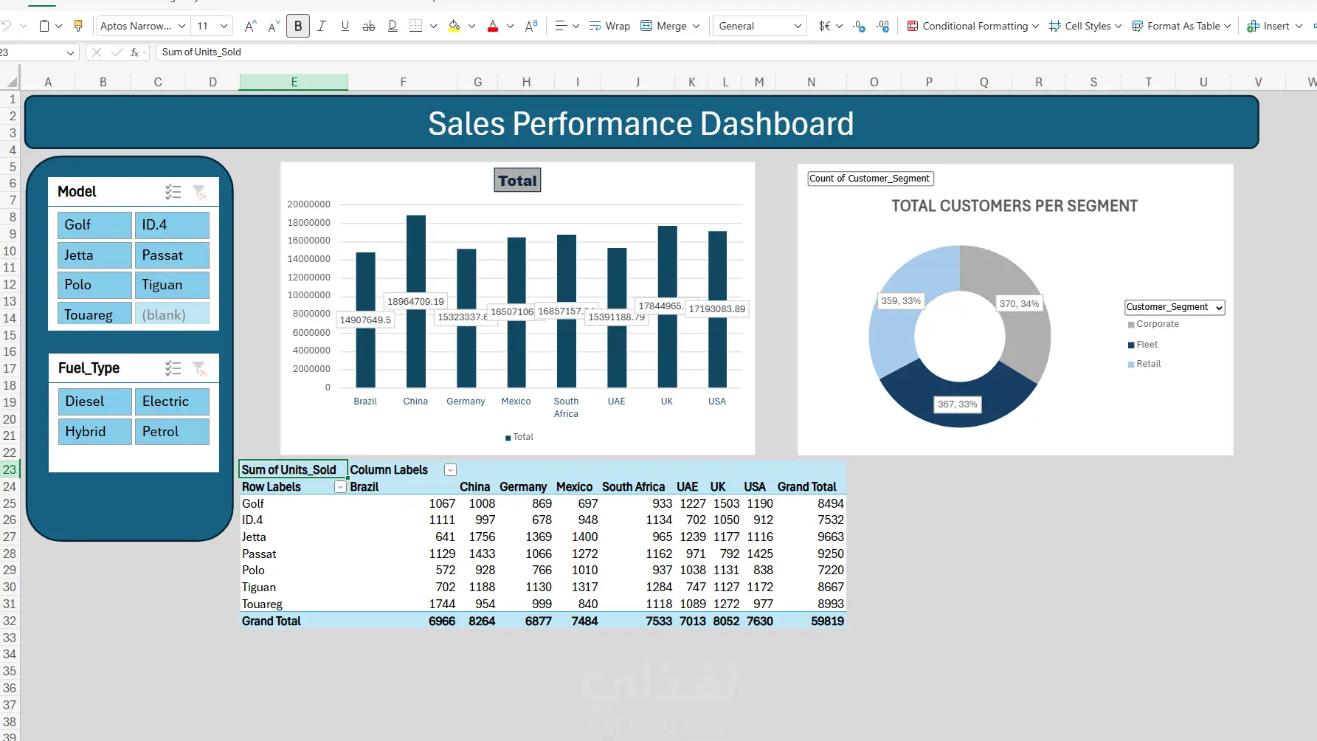
Task: Toggle multi-select on Fuel_Type slicer
Action: 173,368
